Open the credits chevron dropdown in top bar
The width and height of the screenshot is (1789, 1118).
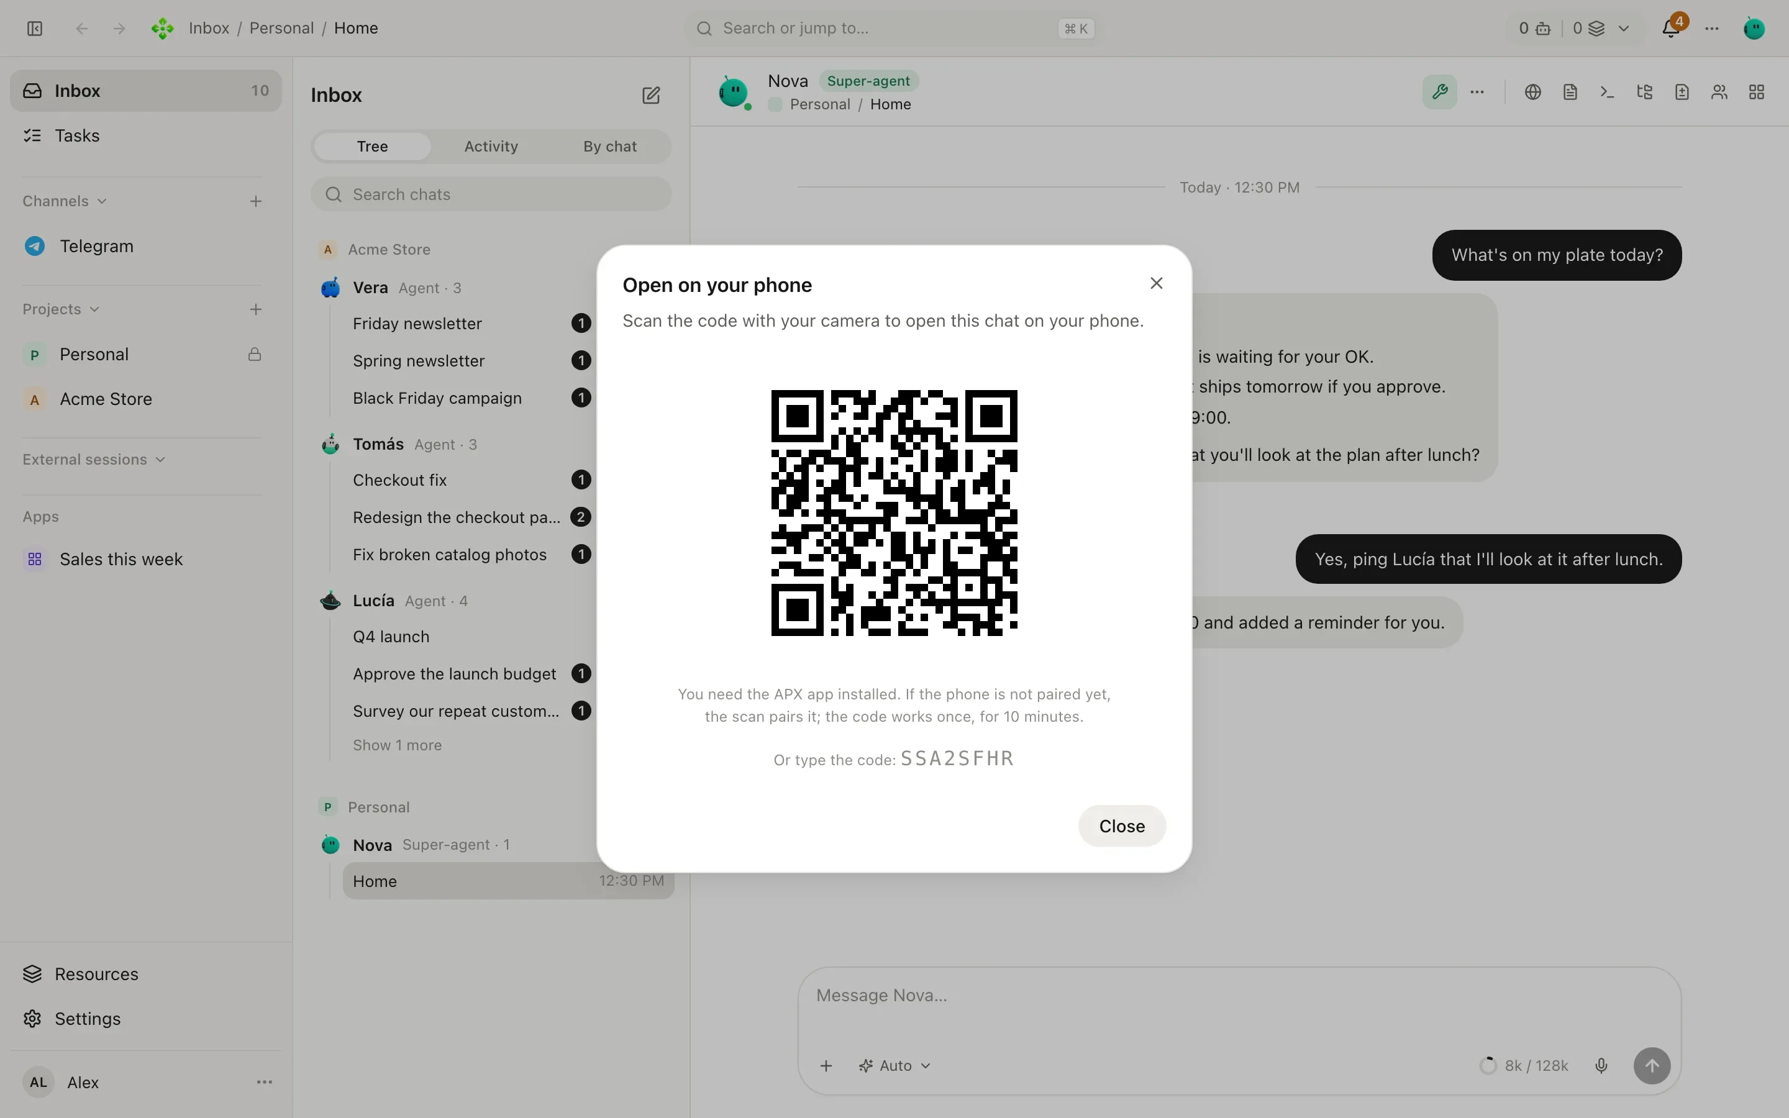[1623, 28]
